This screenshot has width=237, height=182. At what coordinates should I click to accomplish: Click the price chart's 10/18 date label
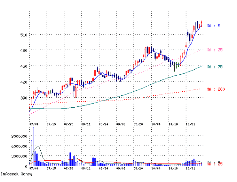coord(173,124)
